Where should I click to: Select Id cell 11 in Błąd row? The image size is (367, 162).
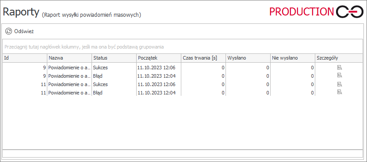tap(25, 93)
